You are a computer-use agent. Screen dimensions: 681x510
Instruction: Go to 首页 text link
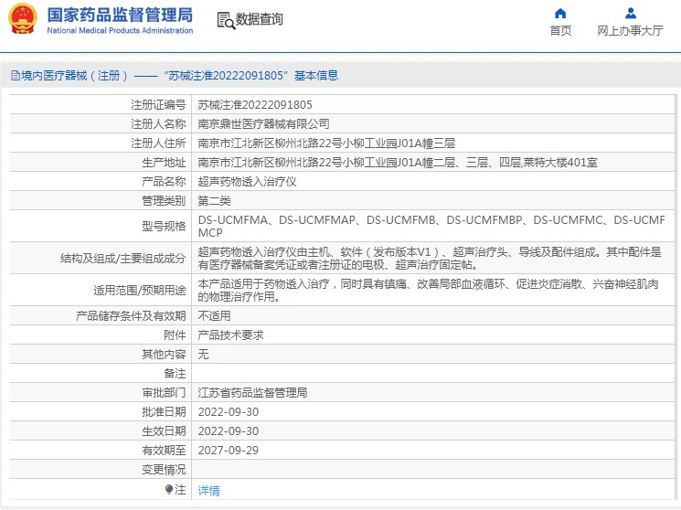(x=560, y=31)
